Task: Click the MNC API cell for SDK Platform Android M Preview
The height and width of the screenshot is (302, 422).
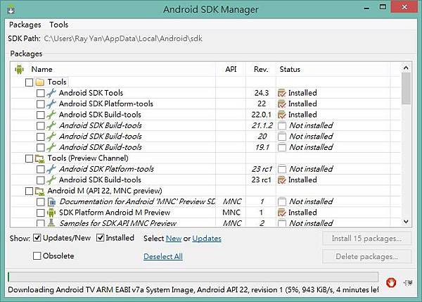Action: (x=231, y=213)
